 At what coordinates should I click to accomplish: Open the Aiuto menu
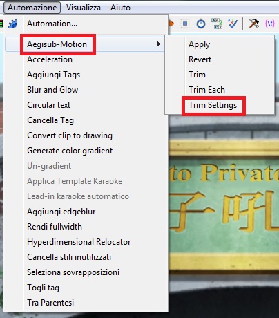click(120, 8)
